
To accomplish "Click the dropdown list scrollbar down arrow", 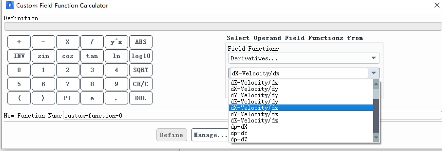I will (x=376, y=138).
